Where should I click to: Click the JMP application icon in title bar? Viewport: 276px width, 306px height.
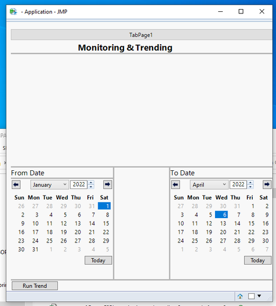point(13,12)
